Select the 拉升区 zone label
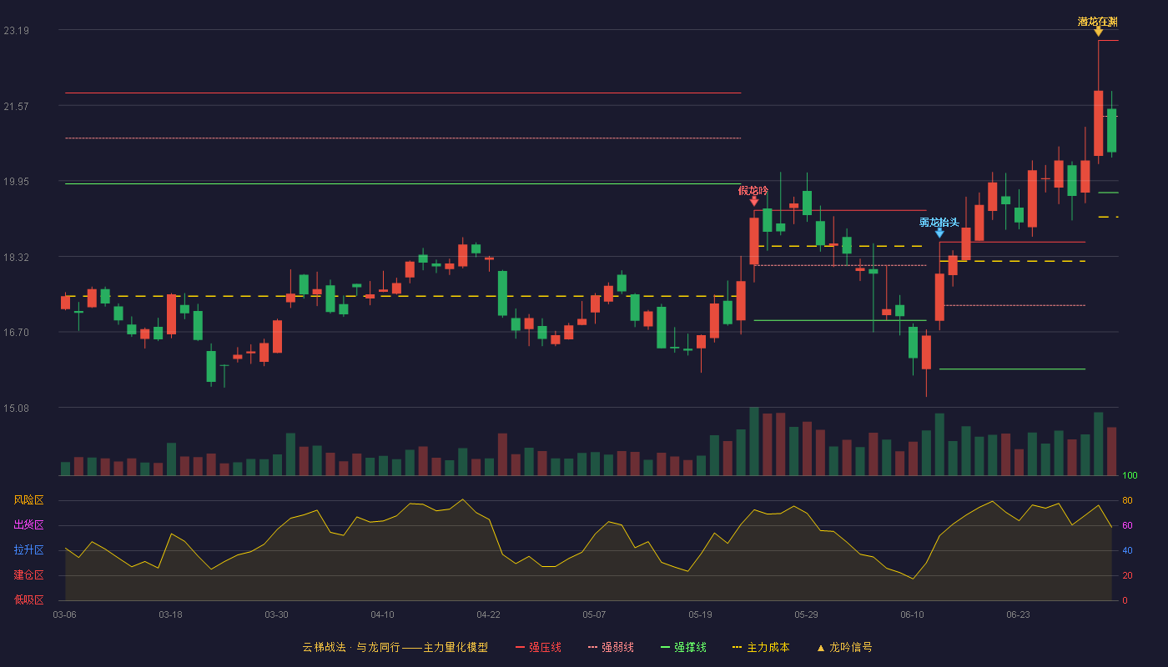 (x=28, y=550)
